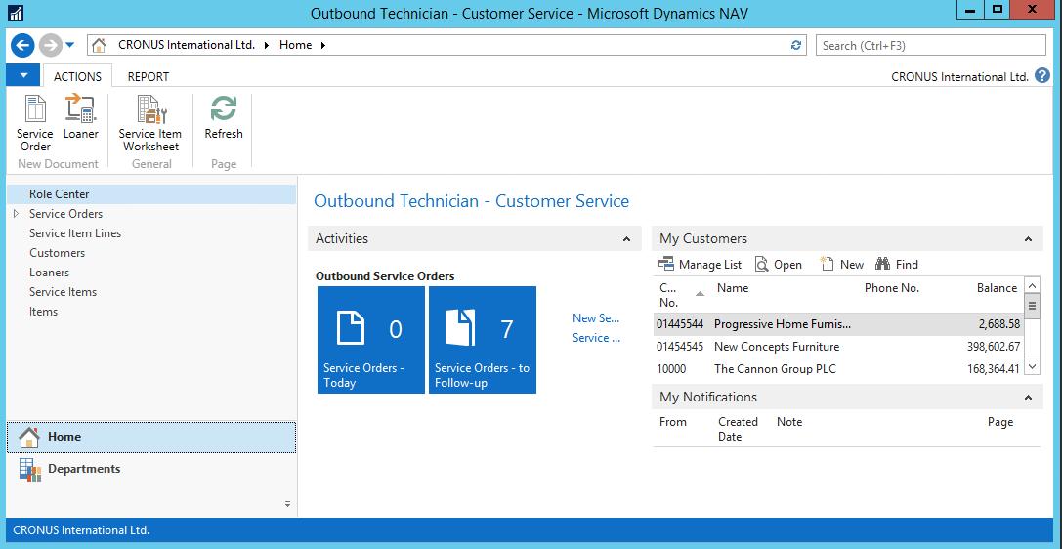Open Customers in navigation pane
1062x549 pixels.
tap(57, 253)
